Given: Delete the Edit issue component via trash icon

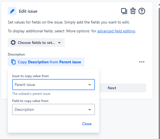Looking at the screenshot, I should [133, 11].
